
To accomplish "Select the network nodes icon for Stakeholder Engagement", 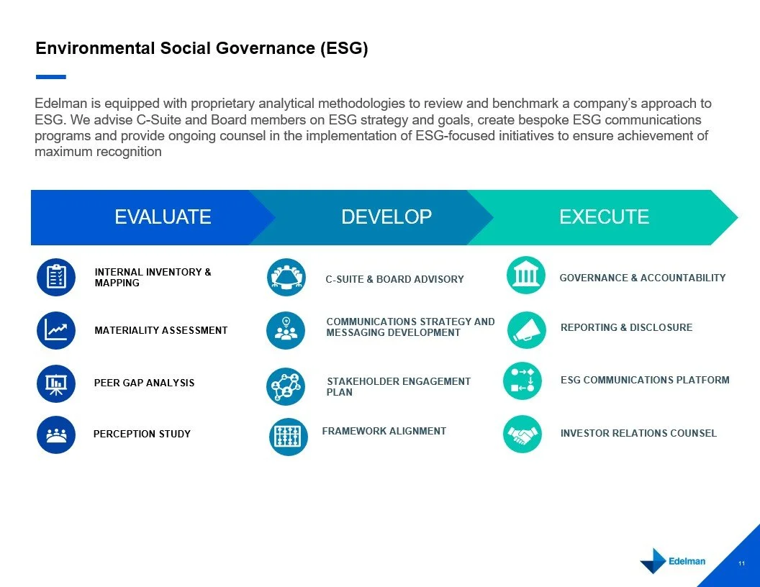I will pyautogui.click(x=286, y=386).
